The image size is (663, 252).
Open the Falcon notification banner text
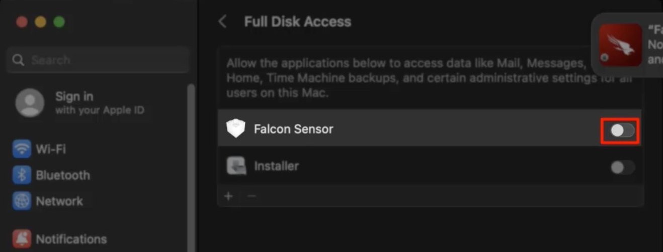pos(654,45)
